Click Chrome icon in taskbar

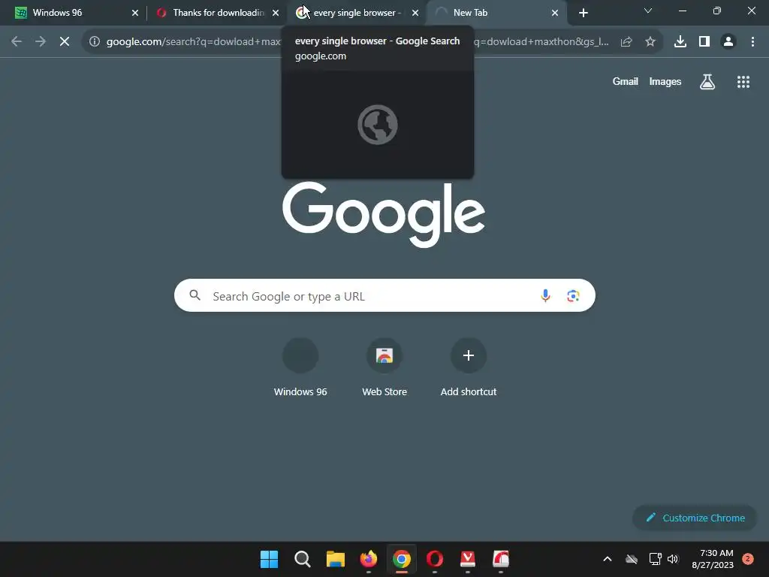(402, 559)
